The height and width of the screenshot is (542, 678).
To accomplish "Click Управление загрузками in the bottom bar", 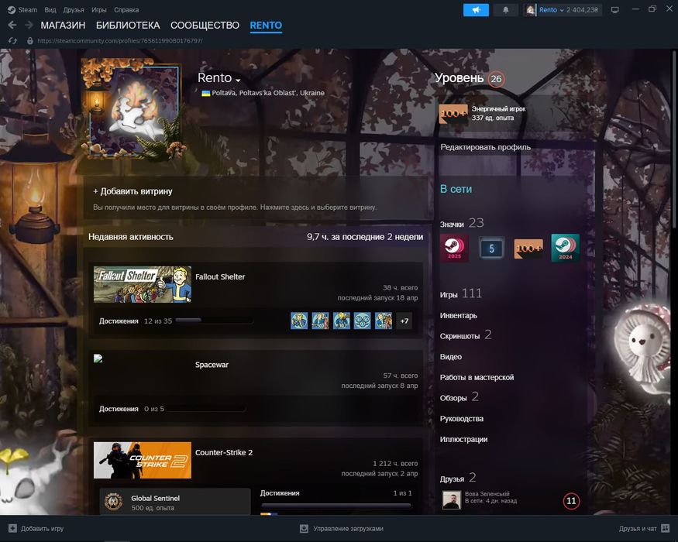I will point(348,528).
